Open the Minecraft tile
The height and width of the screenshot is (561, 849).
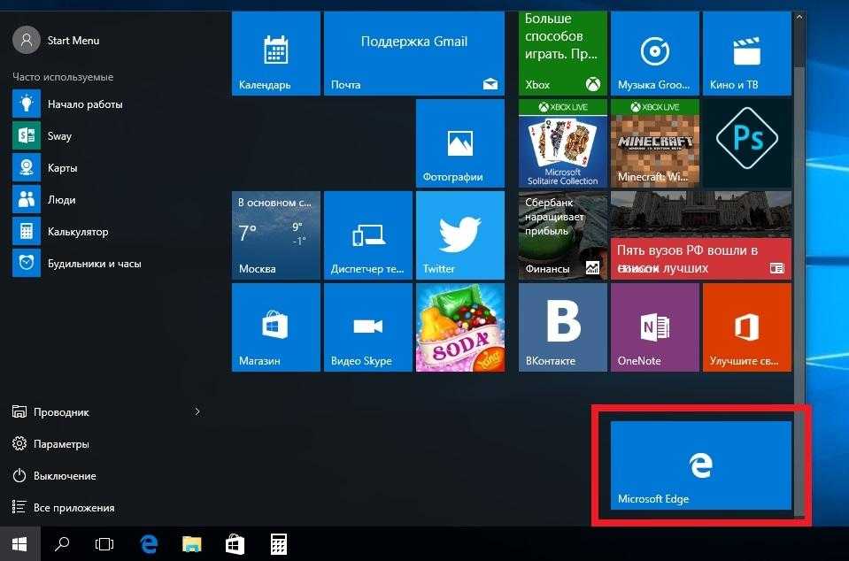tap(654, 142)
